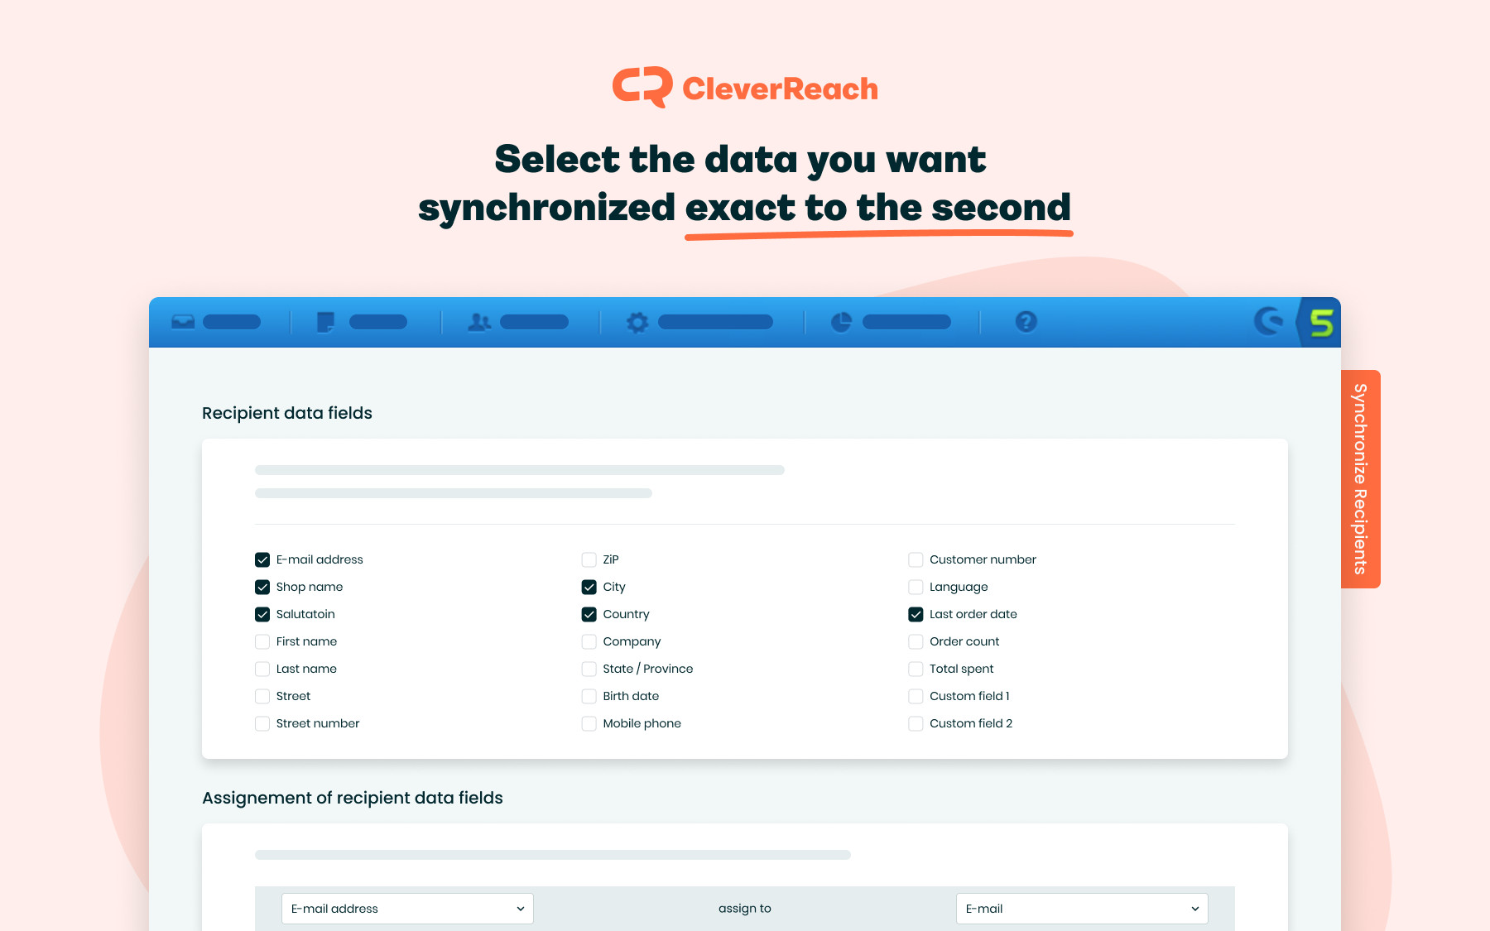Uncheck the City checkbox
This screenshot has width=1490, height=931.
[589, 587]
